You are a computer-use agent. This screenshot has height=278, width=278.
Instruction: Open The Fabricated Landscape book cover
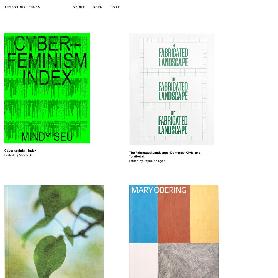172,89
